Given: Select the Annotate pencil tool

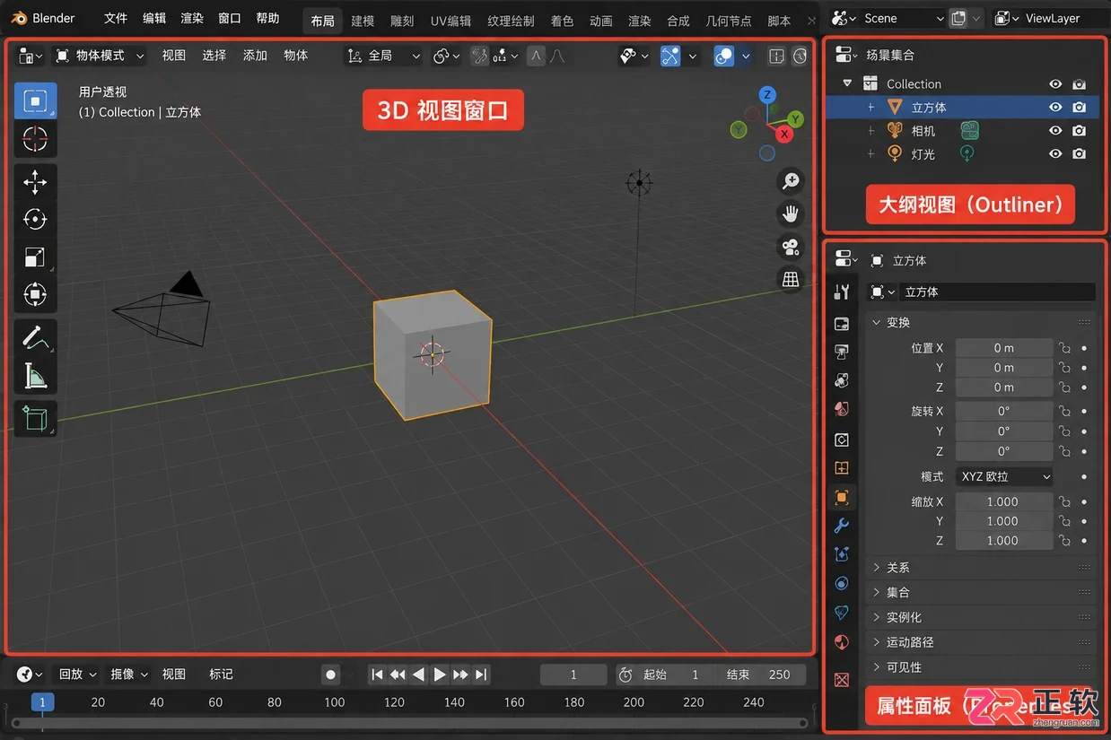Looking at the screenshot, I should point(35,338).
